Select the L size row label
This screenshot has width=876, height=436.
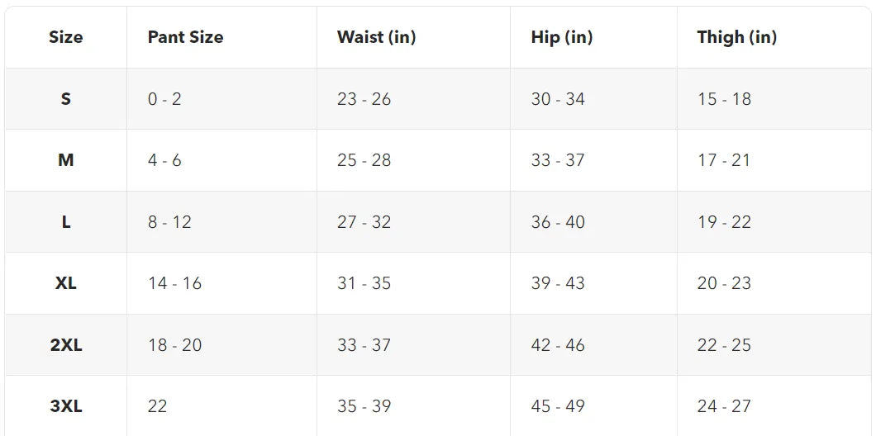tap(66, 222)
